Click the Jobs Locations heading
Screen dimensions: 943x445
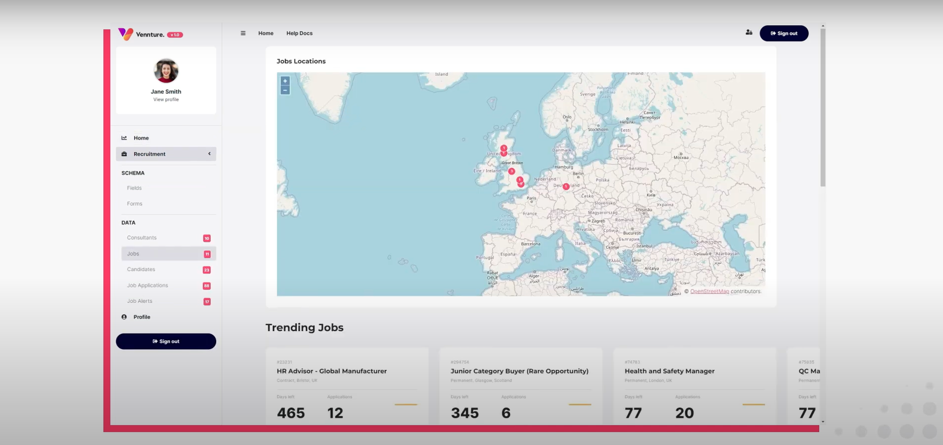301,61
